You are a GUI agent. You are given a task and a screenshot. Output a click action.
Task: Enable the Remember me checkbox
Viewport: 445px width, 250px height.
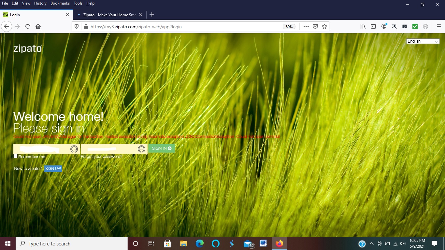[16, 157]
